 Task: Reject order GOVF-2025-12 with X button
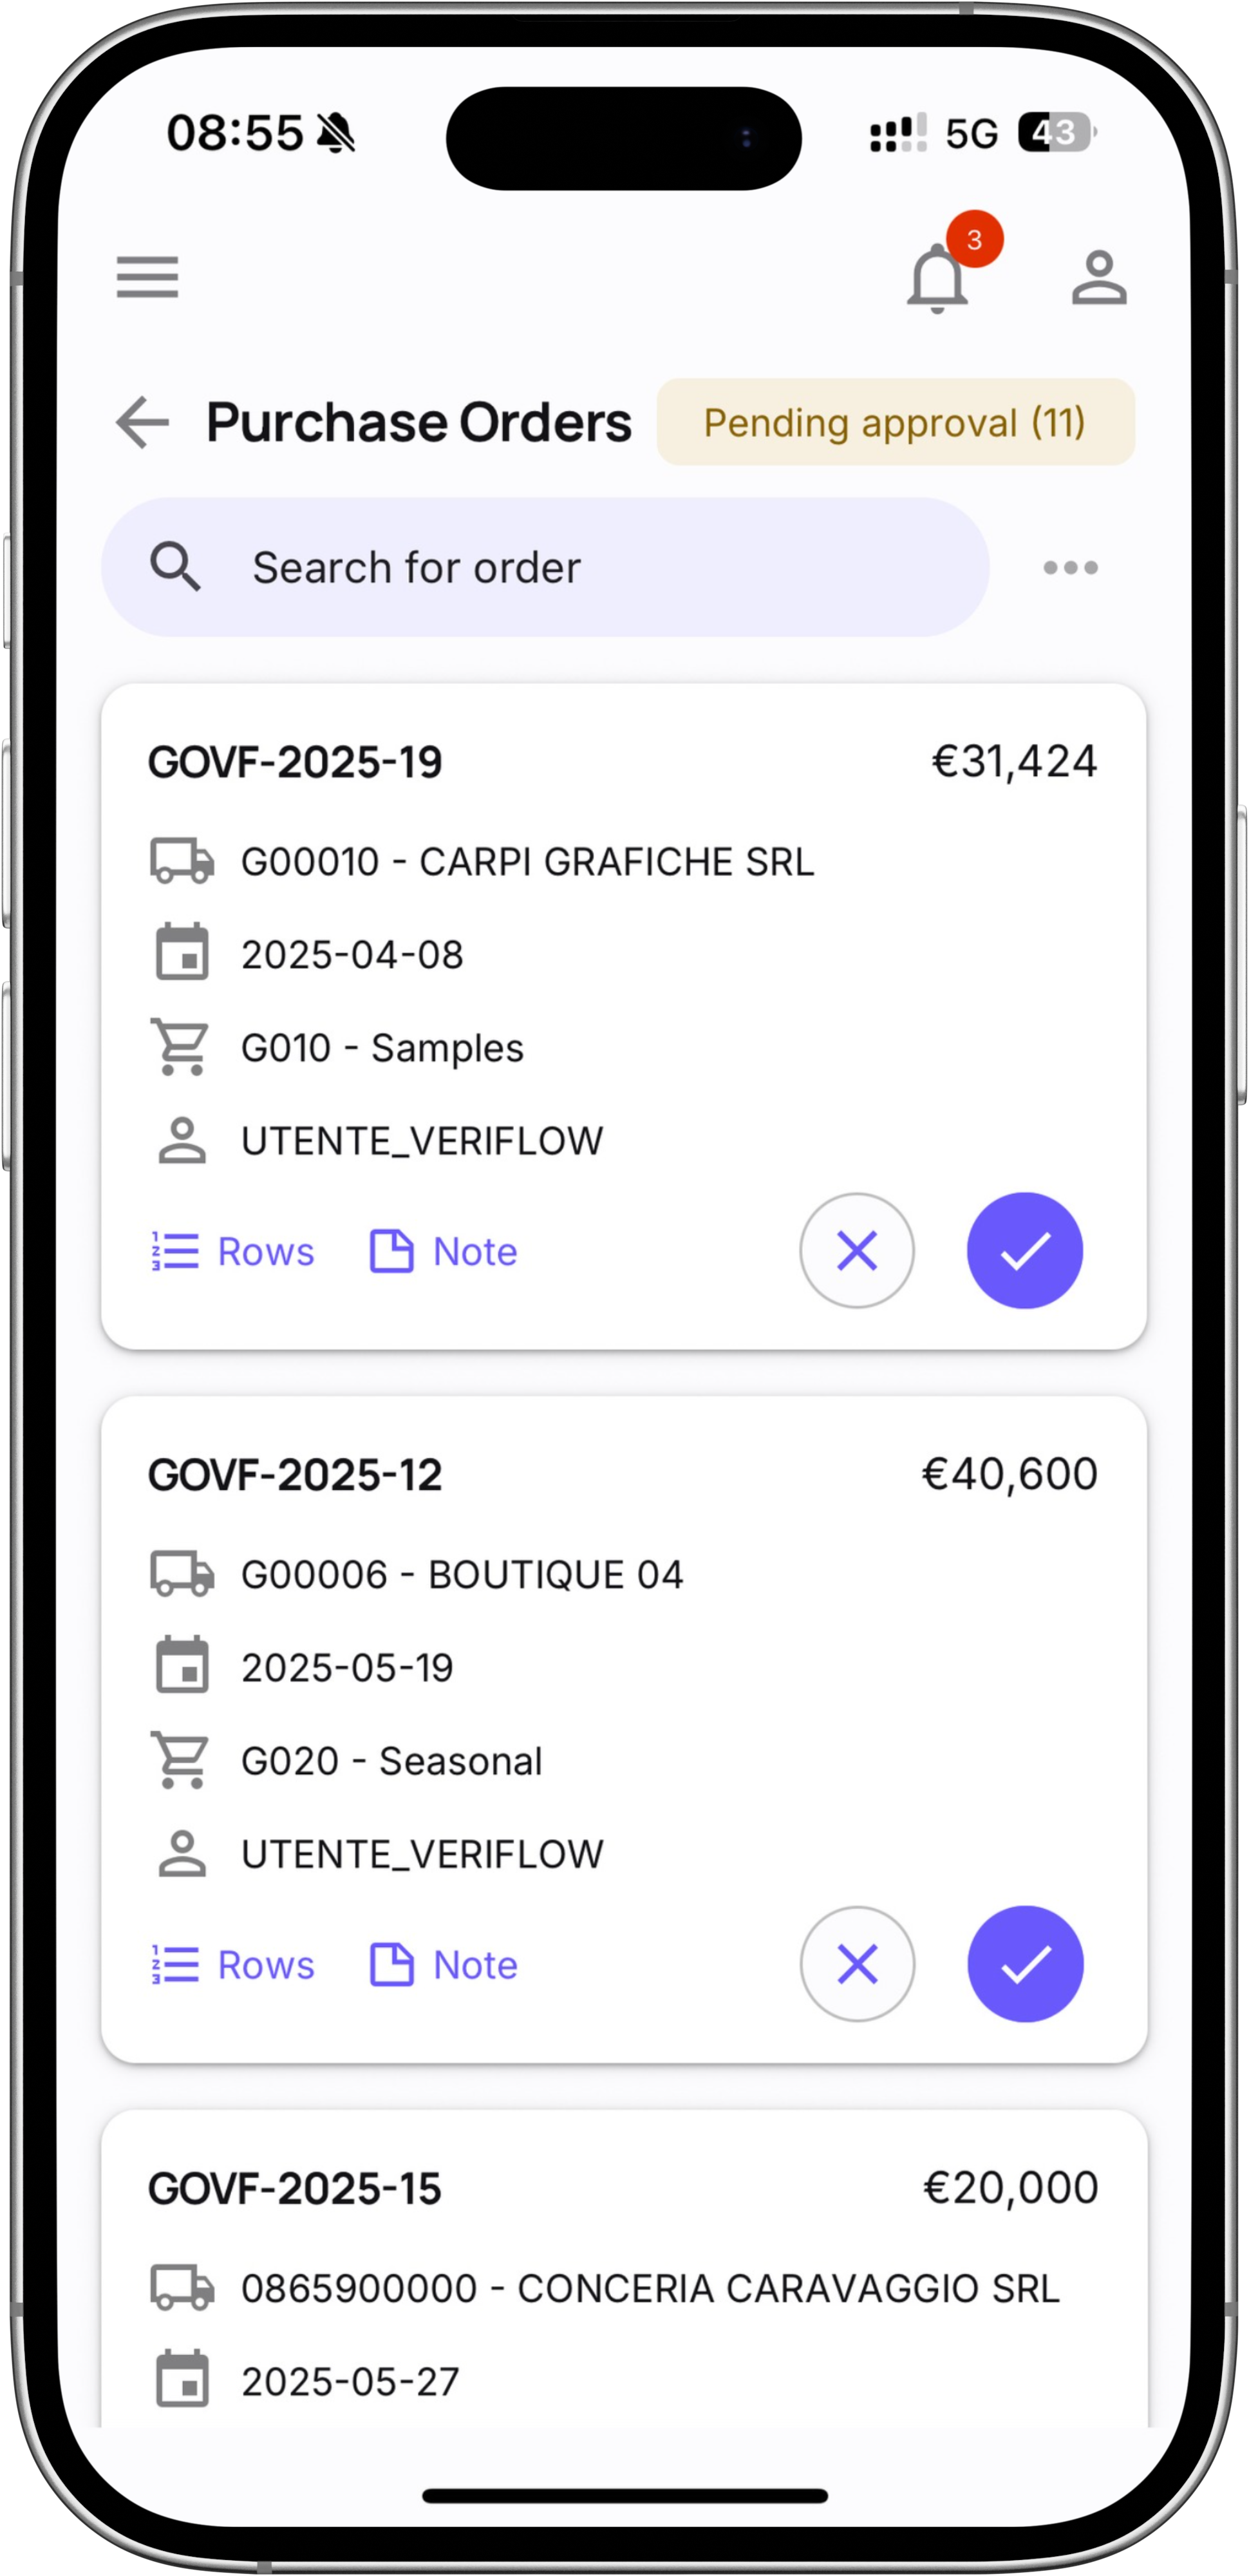pos(857,1964)
